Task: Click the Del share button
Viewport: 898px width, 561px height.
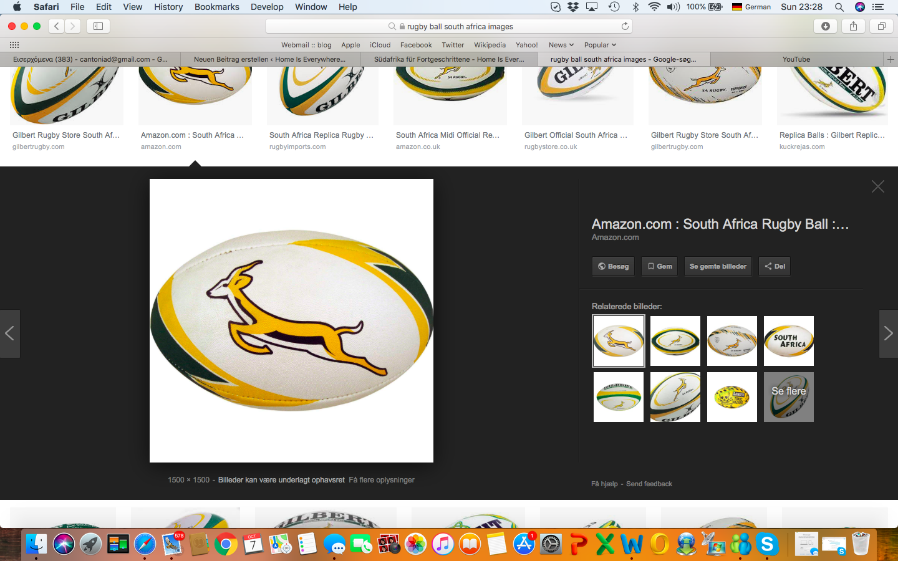Action: click(x=775, y=266)
